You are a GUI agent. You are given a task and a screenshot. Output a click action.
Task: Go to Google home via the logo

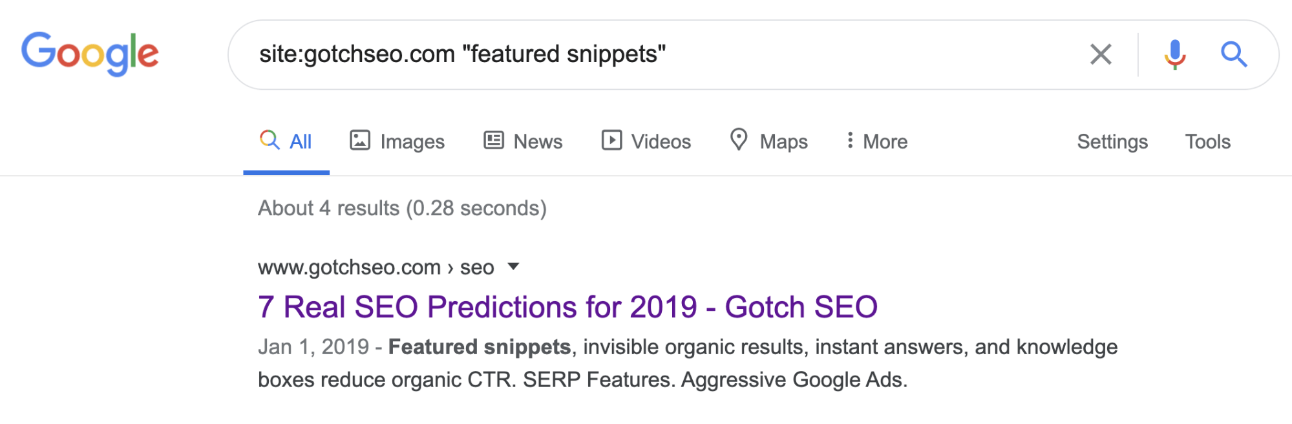90,54
